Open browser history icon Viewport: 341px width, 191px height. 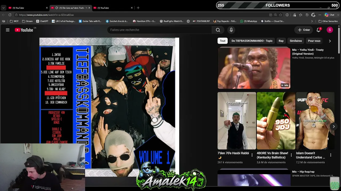[307, 15]
